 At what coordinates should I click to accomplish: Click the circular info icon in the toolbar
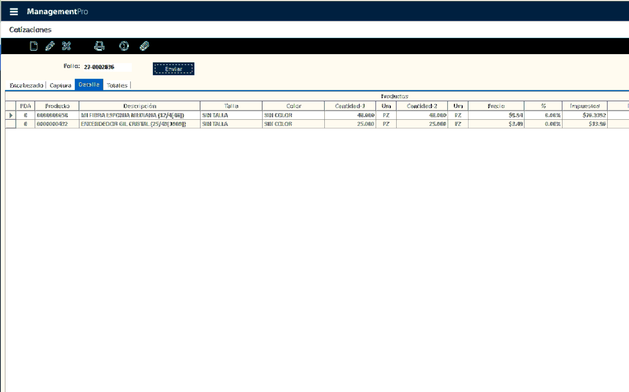(x=124, y=46)
